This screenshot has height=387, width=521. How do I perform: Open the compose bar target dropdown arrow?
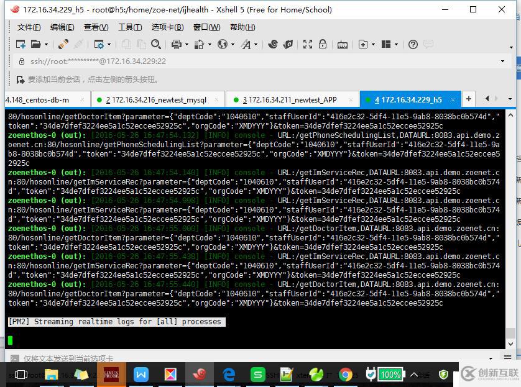click(491, 358)
